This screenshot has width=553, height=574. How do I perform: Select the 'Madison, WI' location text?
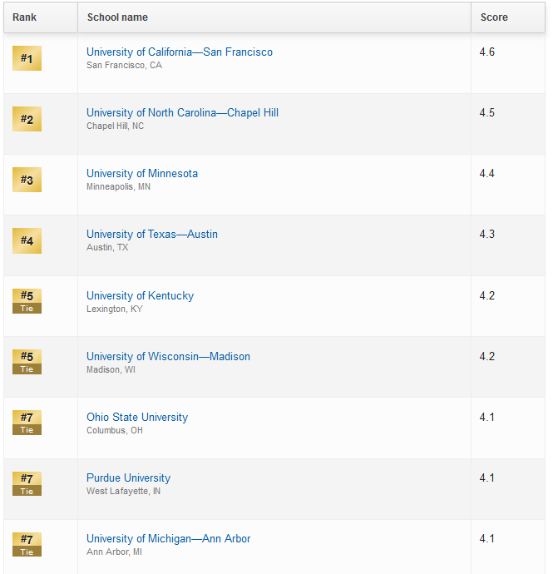point(111,369)
